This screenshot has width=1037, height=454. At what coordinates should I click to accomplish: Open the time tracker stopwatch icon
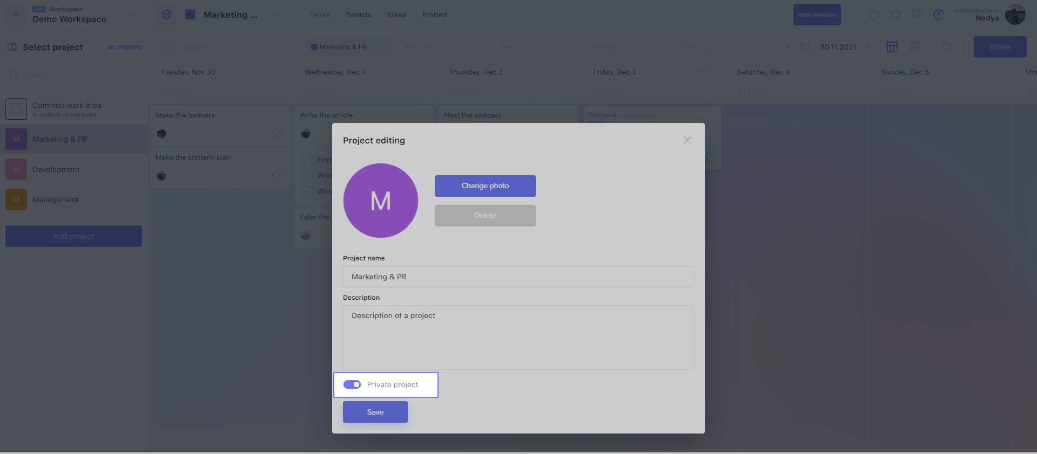pos(873,15)
